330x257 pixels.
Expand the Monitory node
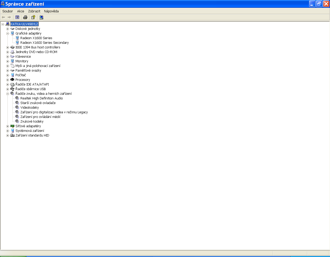click(x=7, y=61)
